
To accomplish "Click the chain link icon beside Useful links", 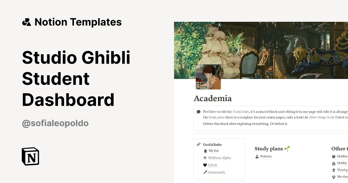I will click(x=199, y=144).
